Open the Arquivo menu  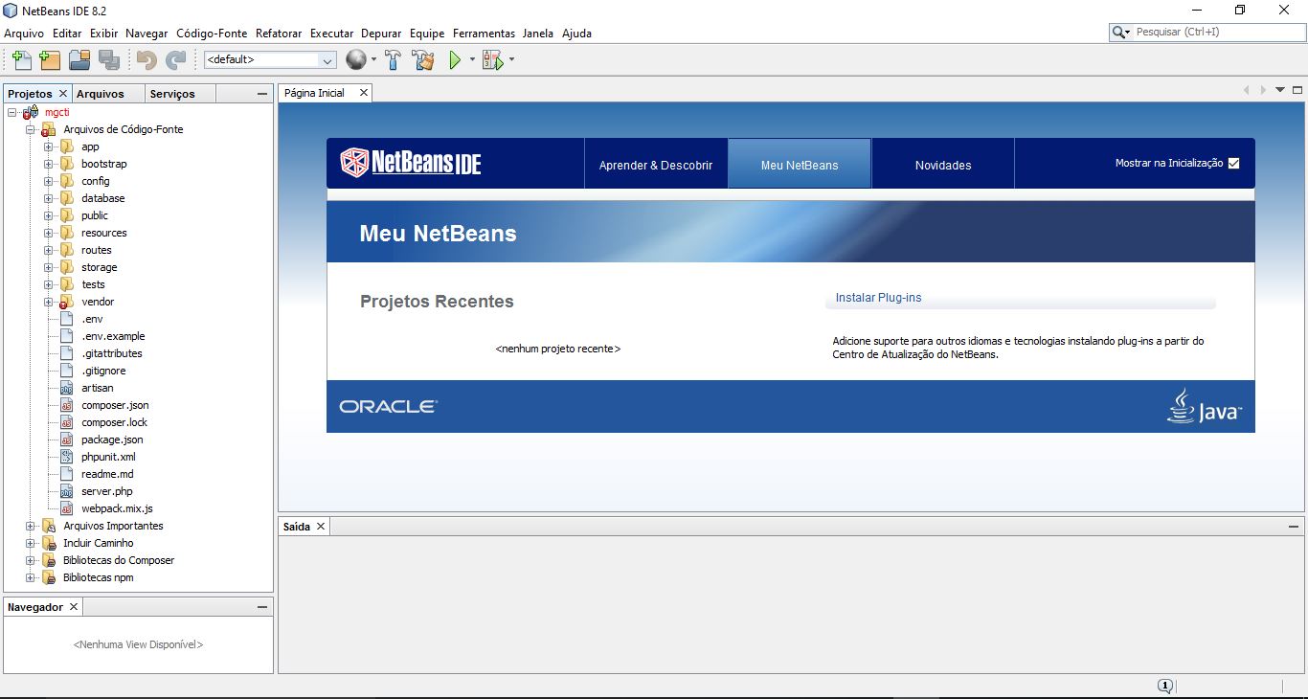click(24, 33)
